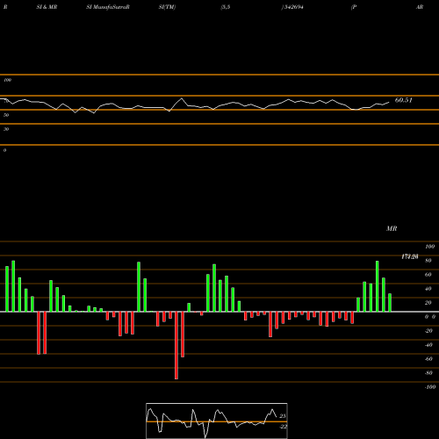Viewport: 439px width, 439px height.
Task: Click the 100 label on RSI axis
Action: (8, 80)
